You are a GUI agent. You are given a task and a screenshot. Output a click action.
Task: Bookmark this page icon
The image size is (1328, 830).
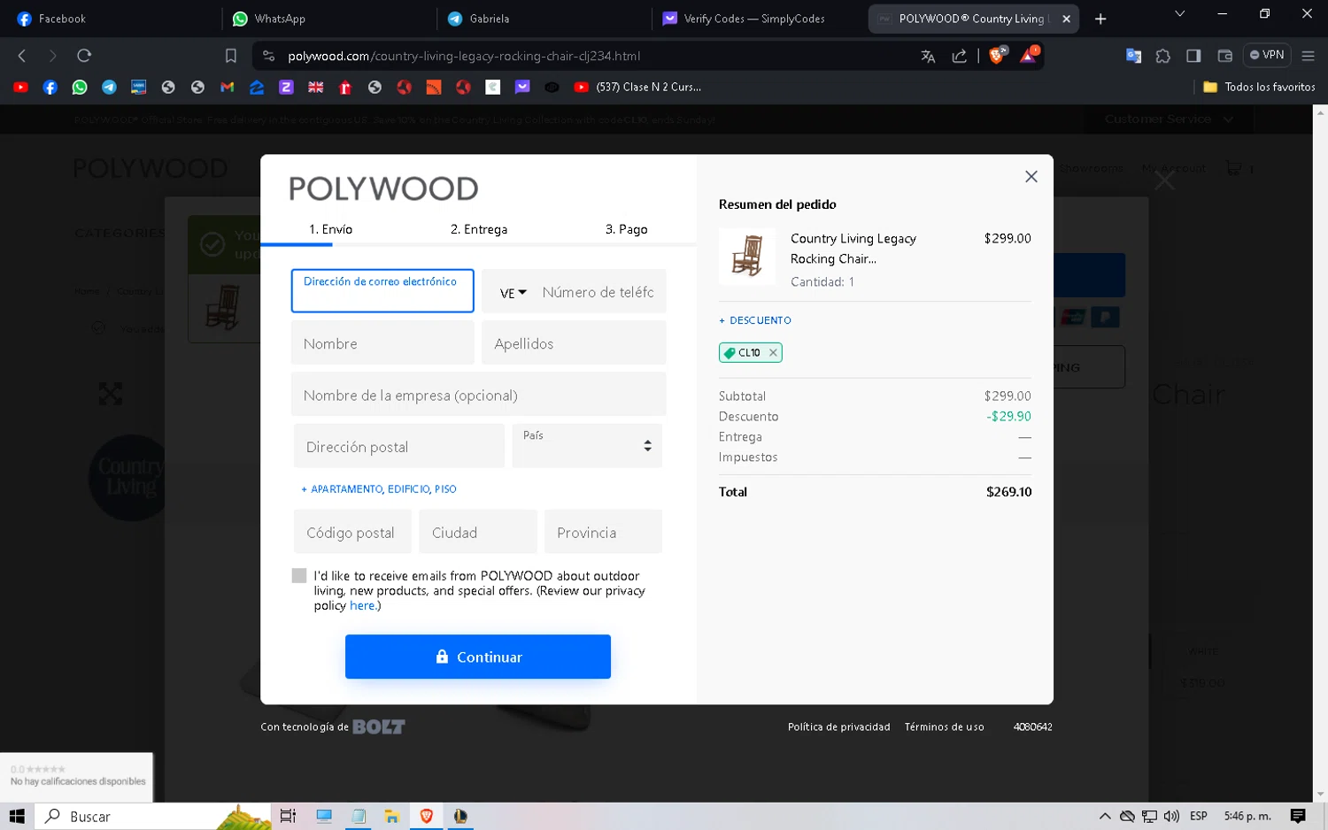[x=231, y=56]
